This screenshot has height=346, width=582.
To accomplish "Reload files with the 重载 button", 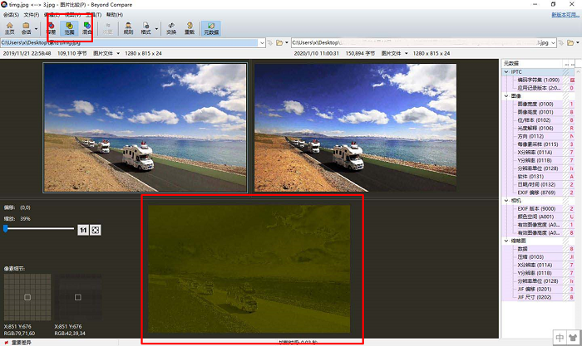I will pos(190,28).
